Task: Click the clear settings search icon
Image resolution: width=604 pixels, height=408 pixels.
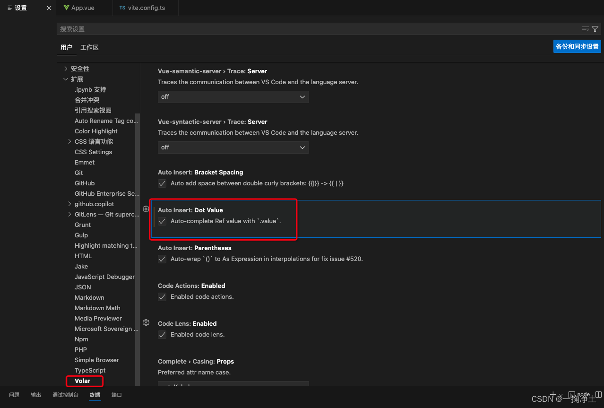Action: [586, 29]
